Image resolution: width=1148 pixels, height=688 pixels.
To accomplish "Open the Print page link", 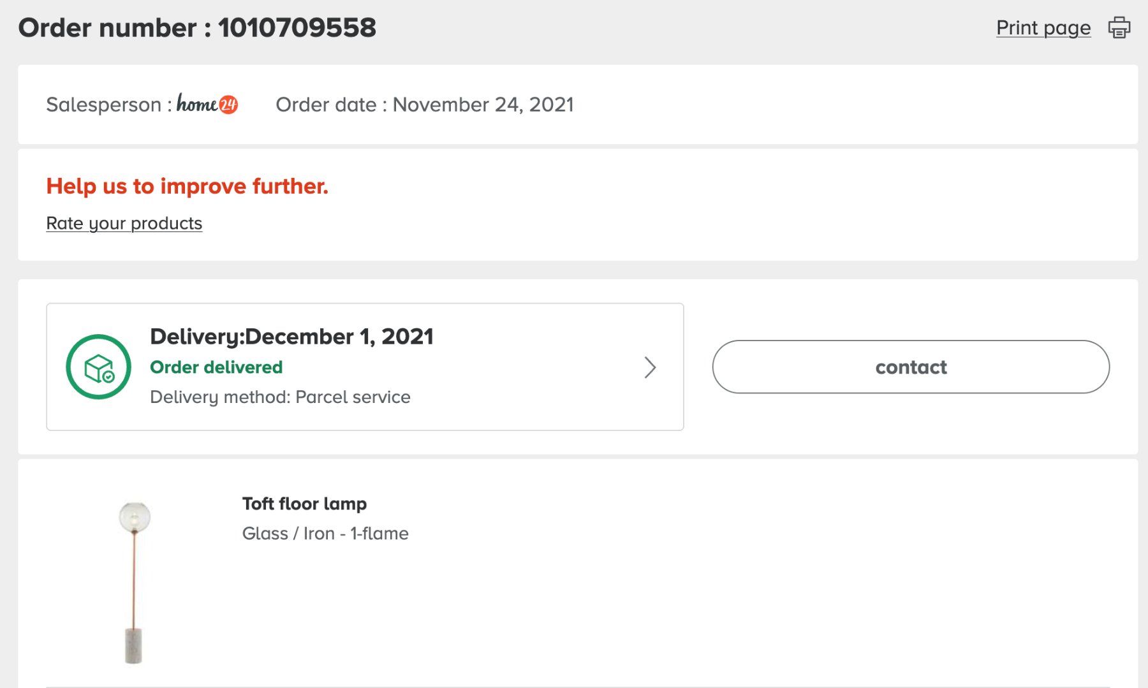I will 1043,27.
